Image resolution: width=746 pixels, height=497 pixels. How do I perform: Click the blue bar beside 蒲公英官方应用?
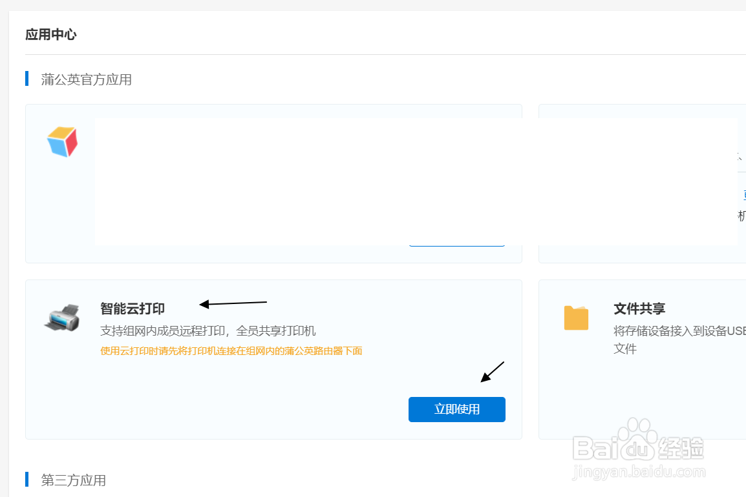(x=27, y=78)
